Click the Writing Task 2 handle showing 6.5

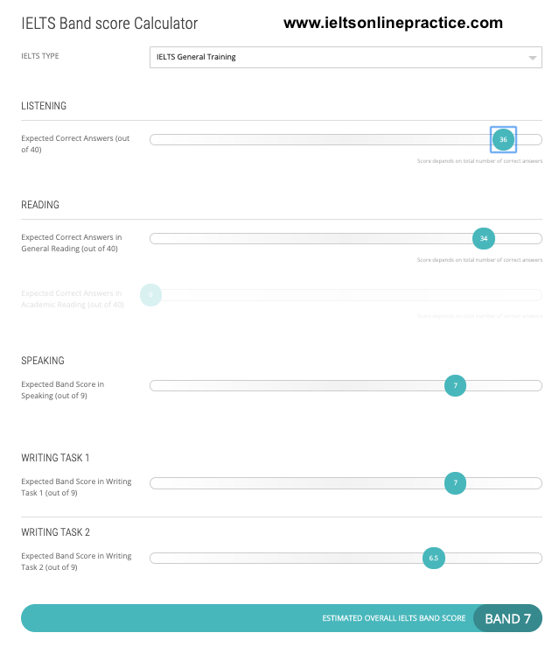(x=434, y=558)
